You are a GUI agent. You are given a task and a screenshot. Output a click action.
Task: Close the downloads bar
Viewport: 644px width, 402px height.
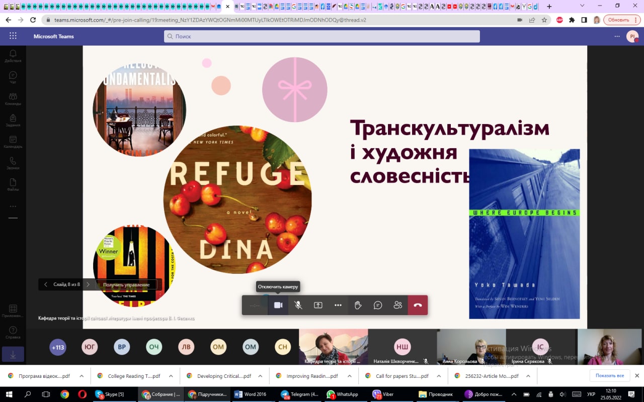point(637,376)
